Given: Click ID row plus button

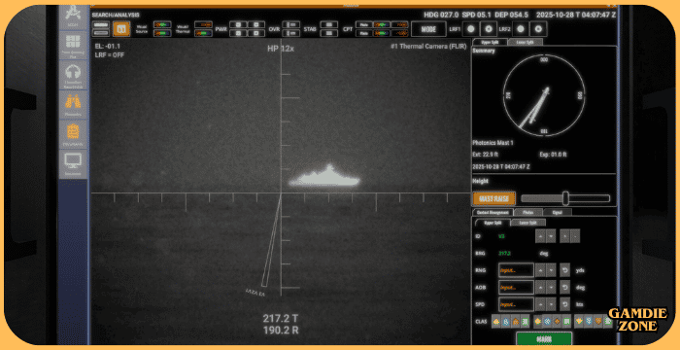Looking at the screenshot, I should coord(564,236).
